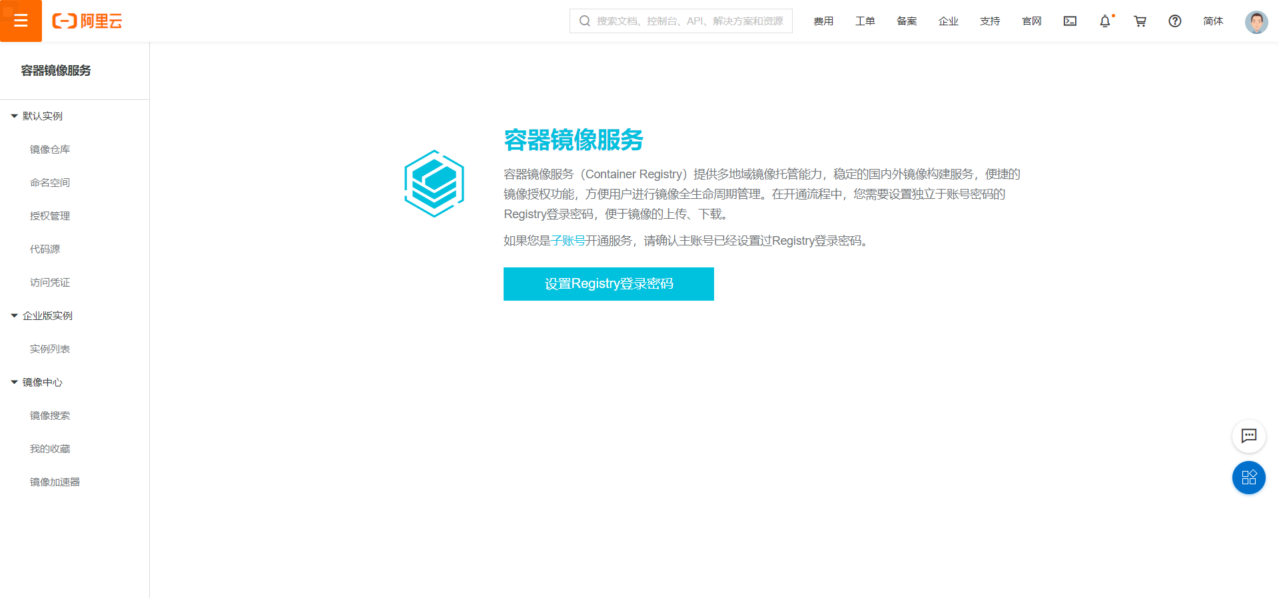
Task: Open the 备案 menu
Action: (x=907, y=21)
